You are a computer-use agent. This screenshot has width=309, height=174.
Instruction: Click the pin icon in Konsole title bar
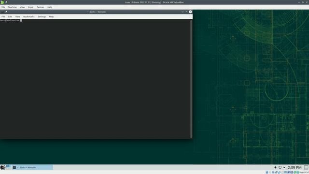pos(6,12)
